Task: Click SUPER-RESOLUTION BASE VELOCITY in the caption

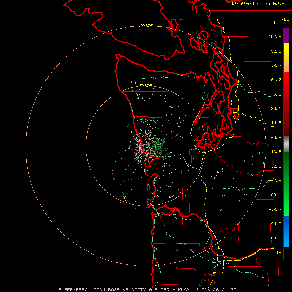Action: point(102,290)
